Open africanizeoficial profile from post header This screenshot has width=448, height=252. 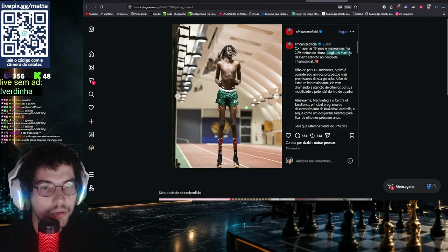pos(307,32)
